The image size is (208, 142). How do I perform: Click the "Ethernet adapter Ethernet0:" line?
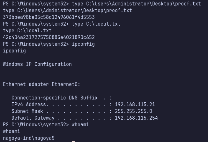(x=41, y=84)
